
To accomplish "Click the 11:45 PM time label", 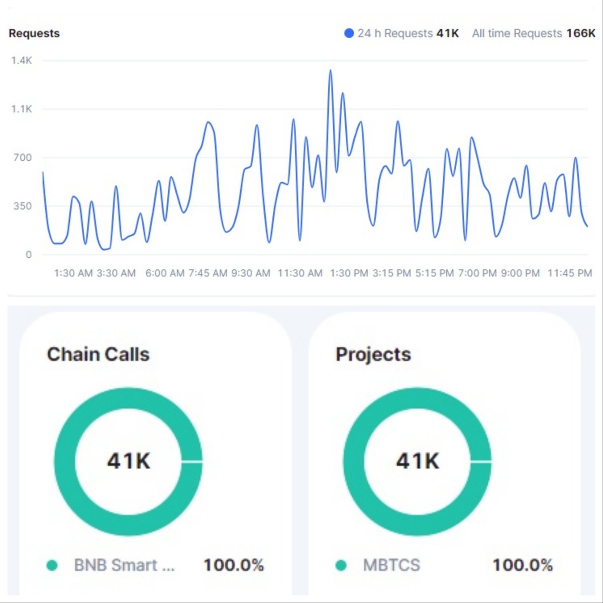I will coord(570,273).
